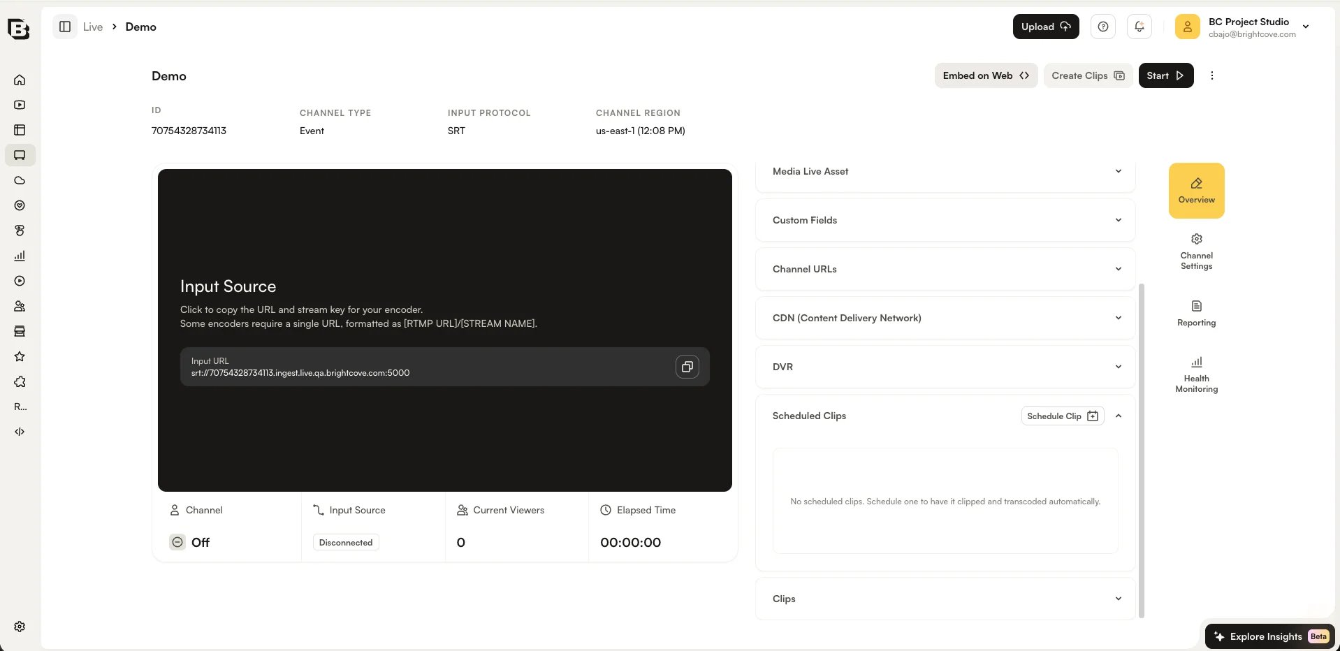Click the Schedule Clip button
The height and width of the screenshot is (651, 1340).
1063,416
